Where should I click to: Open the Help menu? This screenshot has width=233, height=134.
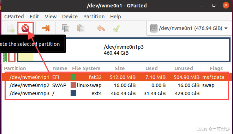click(x=115, y=17)
